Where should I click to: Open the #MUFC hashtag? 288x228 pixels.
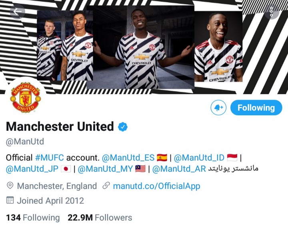coord(50,157)
